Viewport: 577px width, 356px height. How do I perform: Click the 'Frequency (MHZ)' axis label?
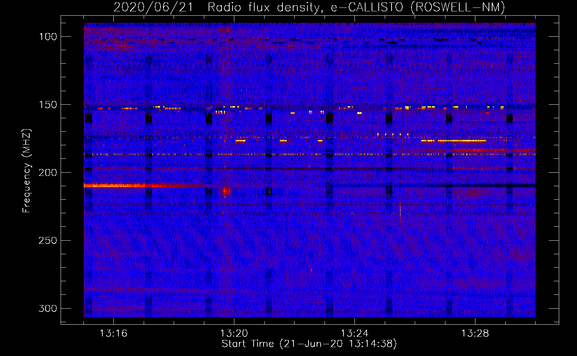(x=26, y=171)
